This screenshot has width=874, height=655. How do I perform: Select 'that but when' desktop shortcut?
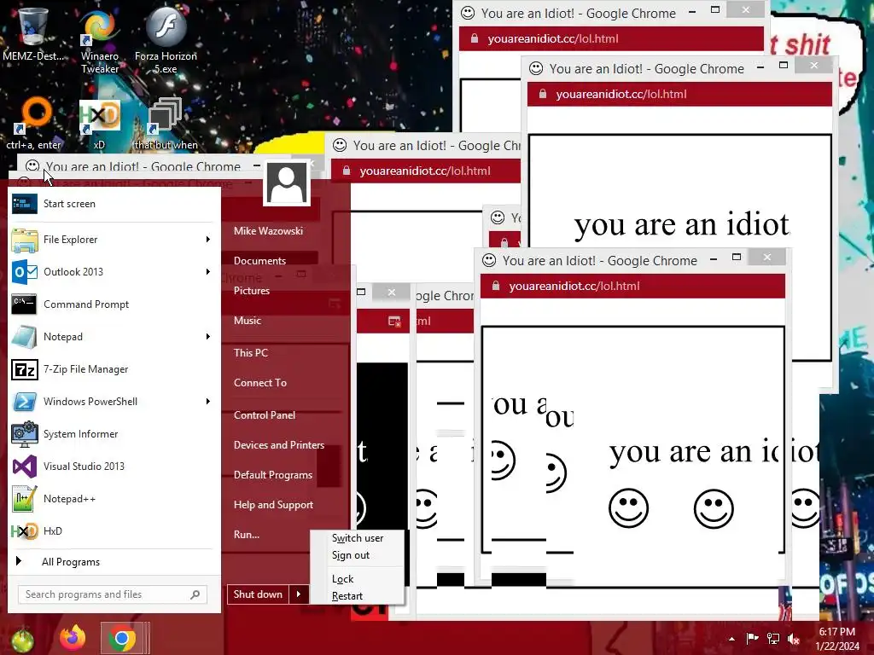[x=166, y=124]
